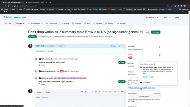Open the BIGslu organization link
The width and height of the screenshot is (190, 107).
click(9, 17)
